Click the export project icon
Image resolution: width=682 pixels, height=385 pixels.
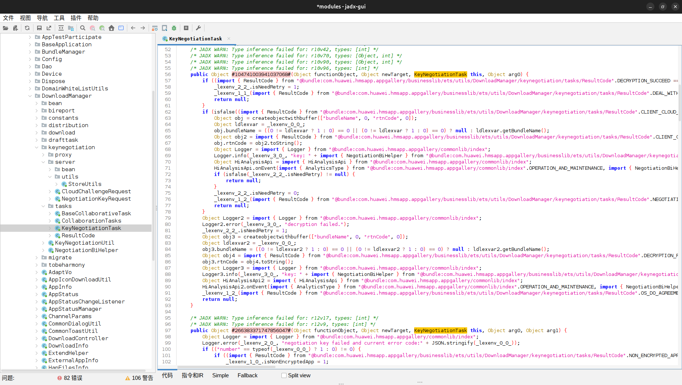coord(49,28)
